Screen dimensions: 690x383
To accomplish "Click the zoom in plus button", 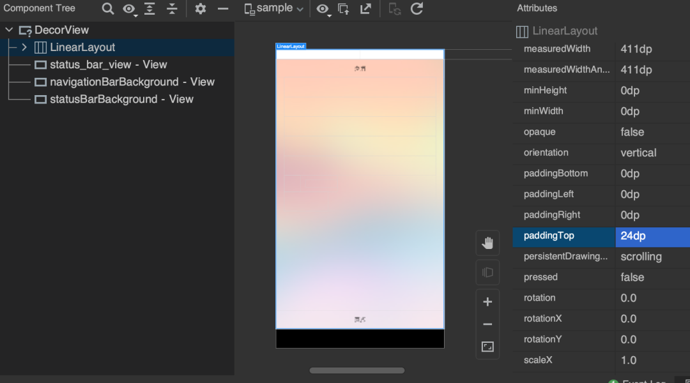I will pos(487,302).
